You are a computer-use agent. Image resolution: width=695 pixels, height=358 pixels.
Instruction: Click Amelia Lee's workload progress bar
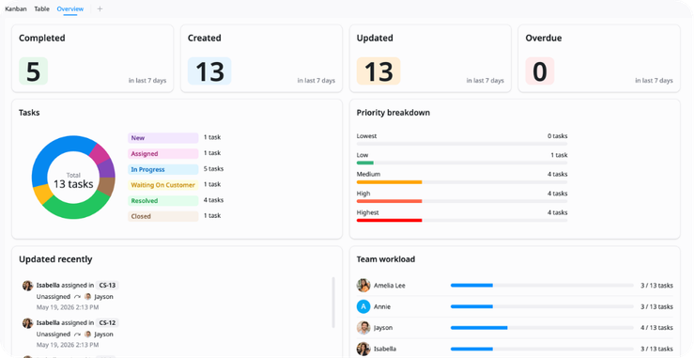(x=542, y=286)
